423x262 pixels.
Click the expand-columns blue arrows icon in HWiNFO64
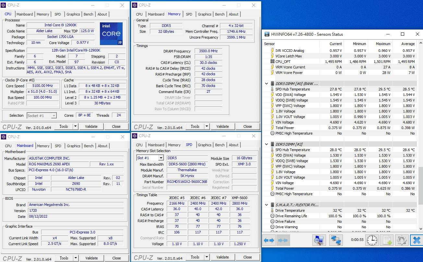pyautogui.click(x=269, y=240)
